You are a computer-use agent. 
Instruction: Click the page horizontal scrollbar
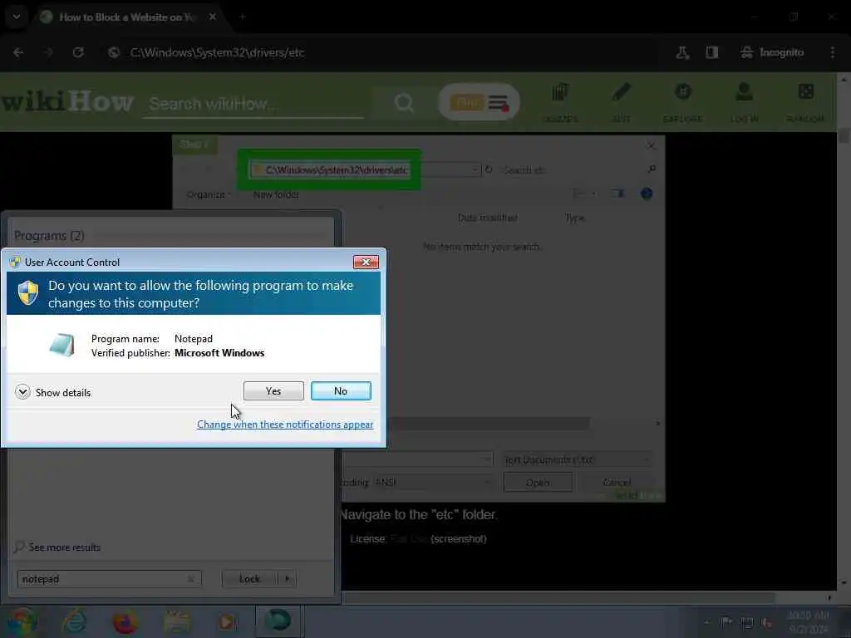(x=559, y=598)
